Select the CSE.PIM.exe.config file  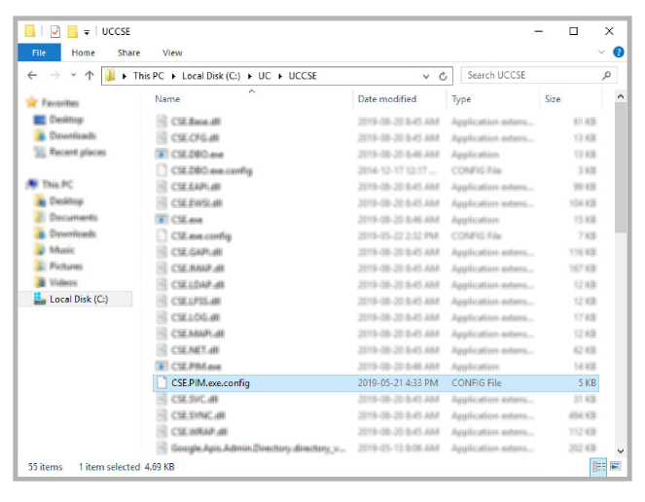click(x=210, y=383)
